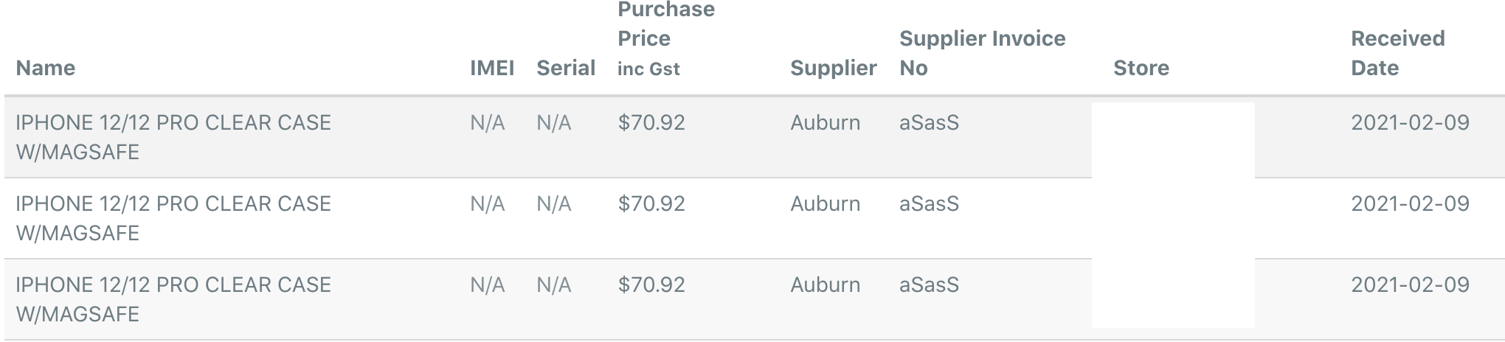The width and height of the screenshot is (1505, 342).
Task: Click aSasS invoice number in second row
Action: click(930, 203)
